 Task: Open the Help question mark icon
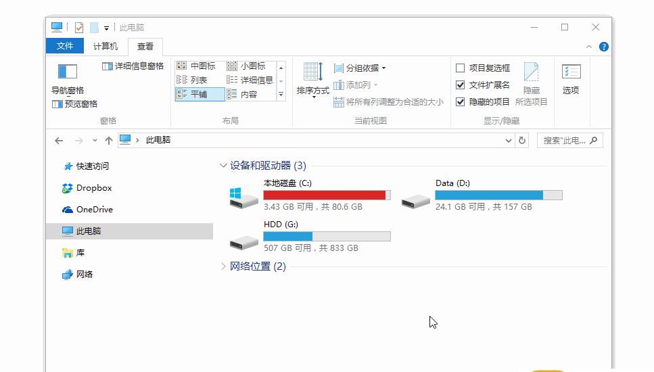(603, 47)
